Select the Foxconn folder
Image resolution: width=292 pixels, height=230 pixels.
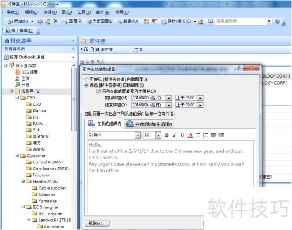tap(38, 175)
